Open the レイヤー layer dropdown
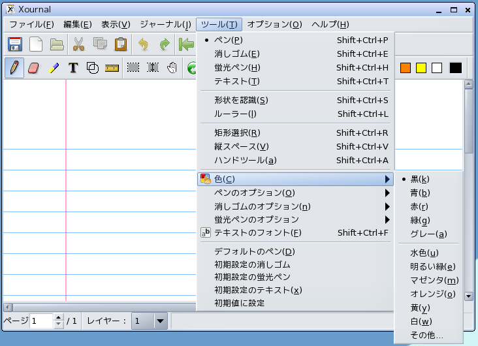The height and width of the screenshot is (346, 478). click(150, 321)
